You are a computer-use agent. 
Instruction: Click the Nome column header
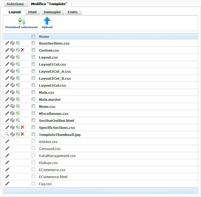click(44, 36)
